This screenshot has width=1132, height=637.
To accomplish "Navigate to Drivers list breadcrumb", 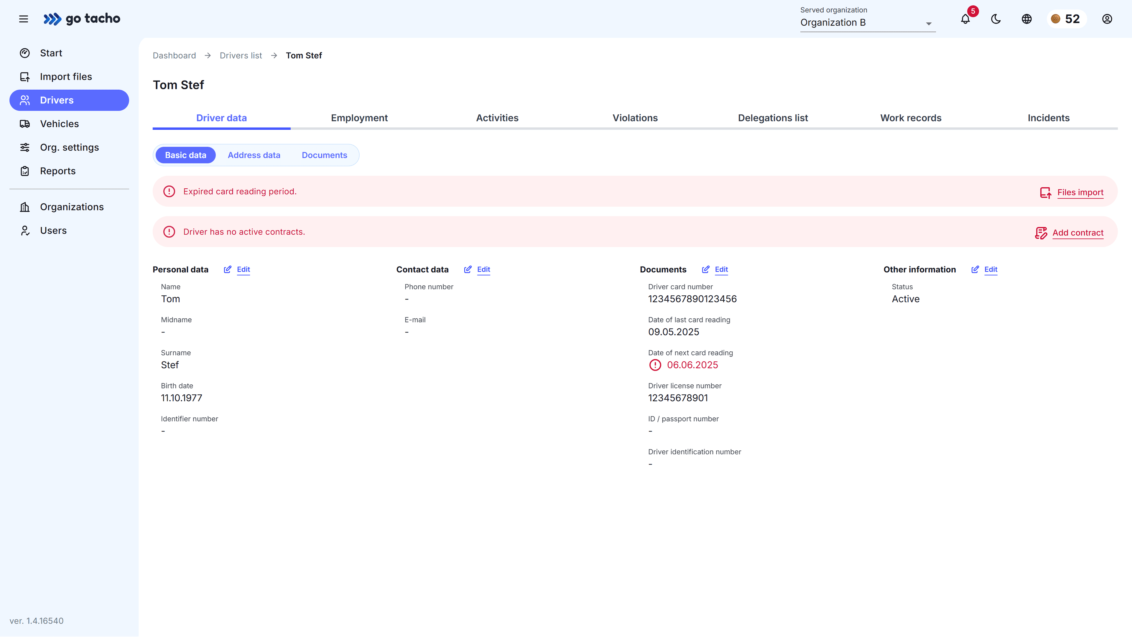I will [x=240, y=55].
